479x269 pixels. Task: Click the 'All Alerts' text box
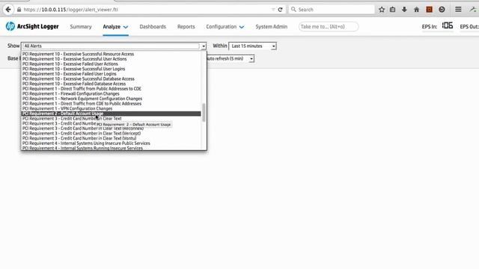click(111, 46)
